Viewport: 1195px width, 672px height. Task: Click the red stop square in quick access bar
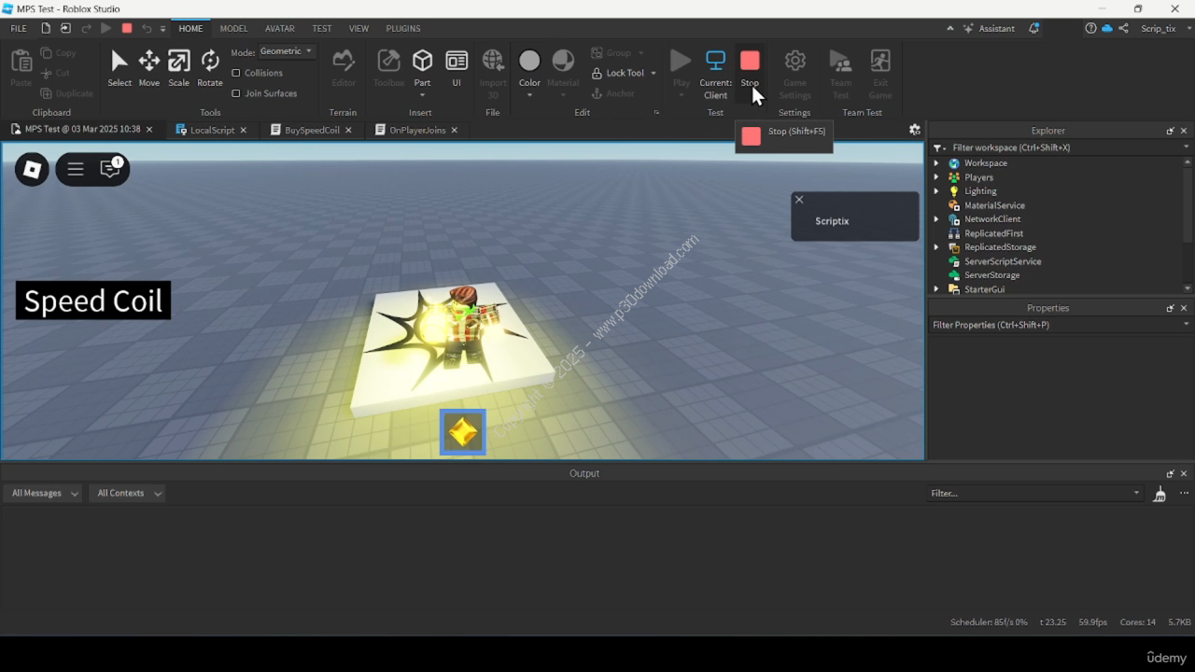point(127,28)
